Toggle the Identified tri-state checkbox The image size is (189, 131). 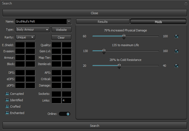(7, 100)
